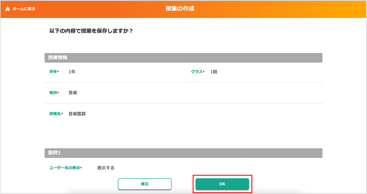Click the grade value 1年

pos(72,72)
